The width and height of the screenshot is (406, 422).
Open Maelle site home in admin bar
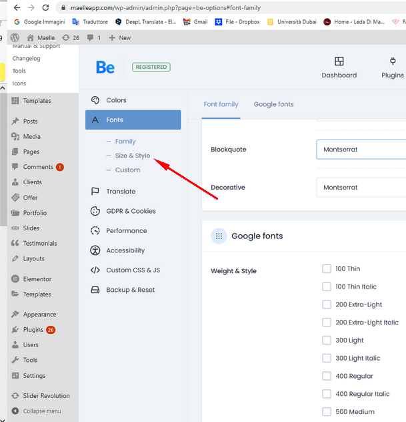[41, 37]
